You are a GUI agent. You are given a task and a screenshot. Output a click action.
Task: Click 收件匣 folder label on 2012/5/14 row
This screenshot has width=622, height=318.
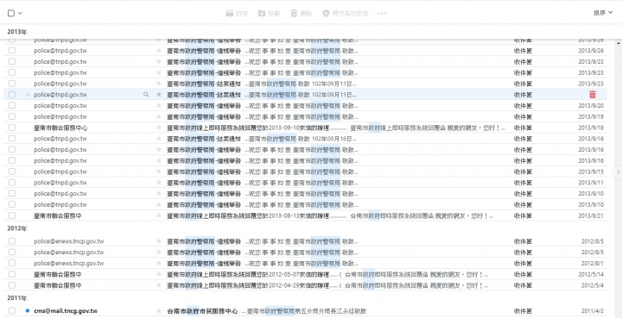523,275
